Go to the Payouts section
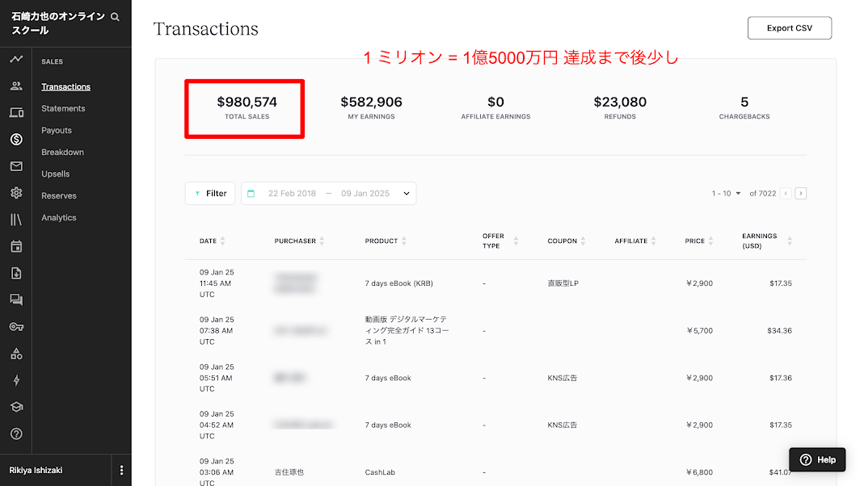 point(57,131)
